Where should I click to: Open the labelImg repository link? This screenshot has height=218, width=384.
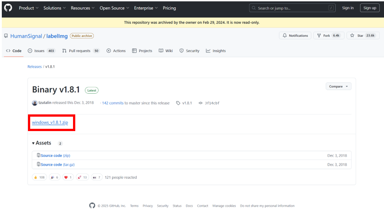point(57,36)
